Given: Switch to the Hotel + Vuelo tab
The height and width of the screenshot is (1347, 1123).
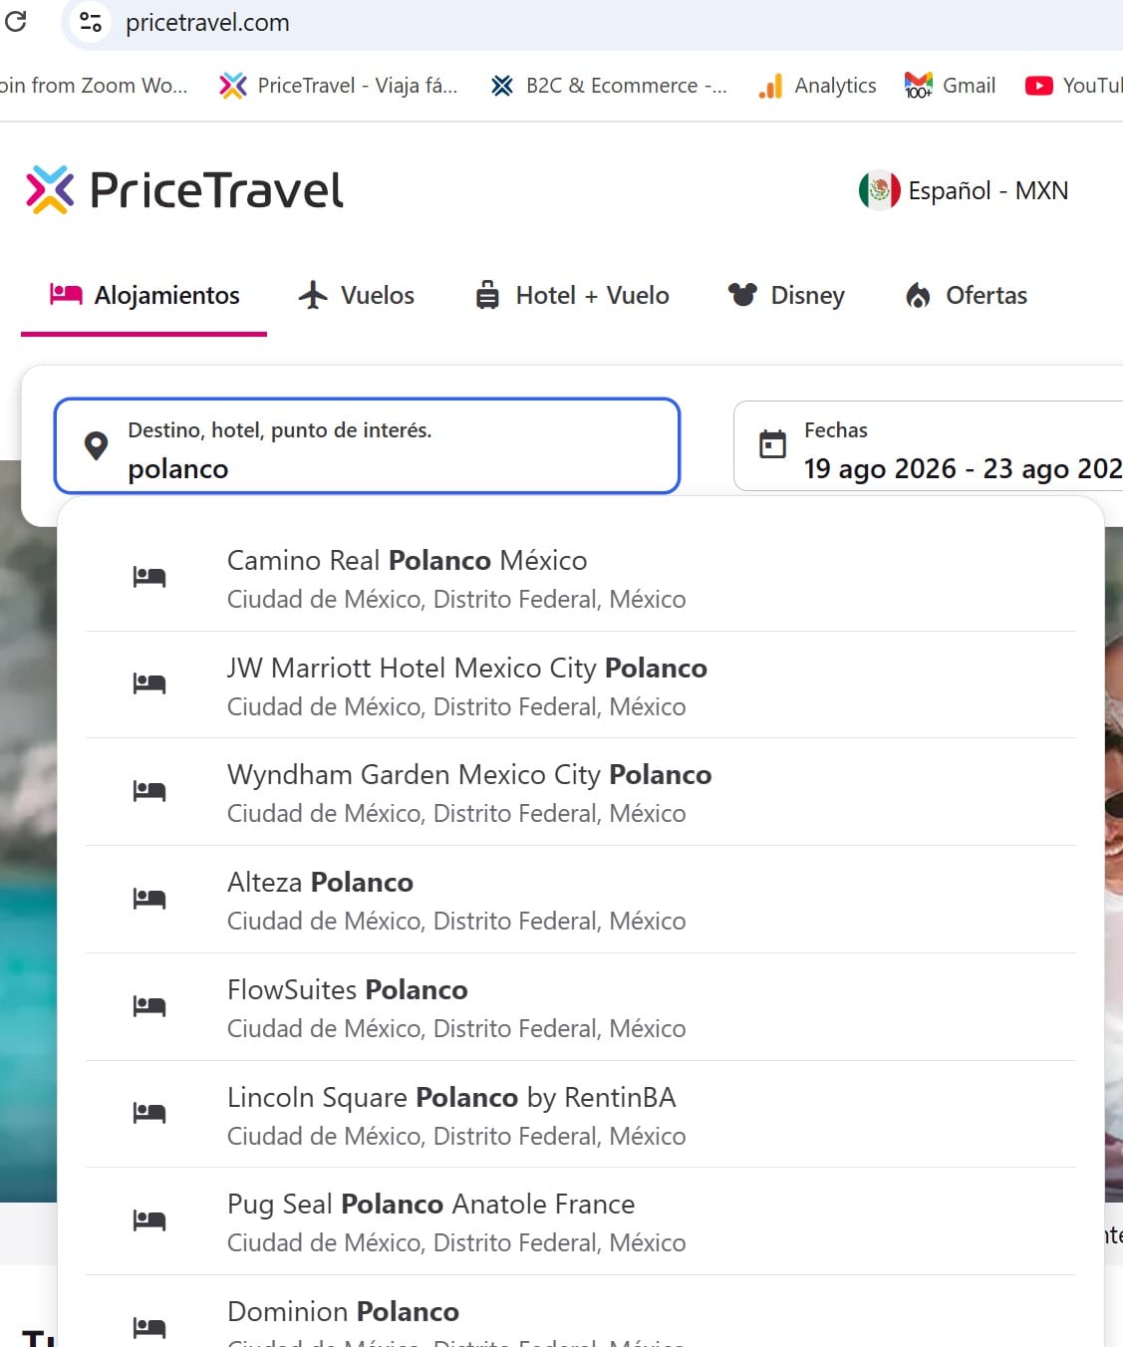Looking at the screenshot, I should click(572, 295).
